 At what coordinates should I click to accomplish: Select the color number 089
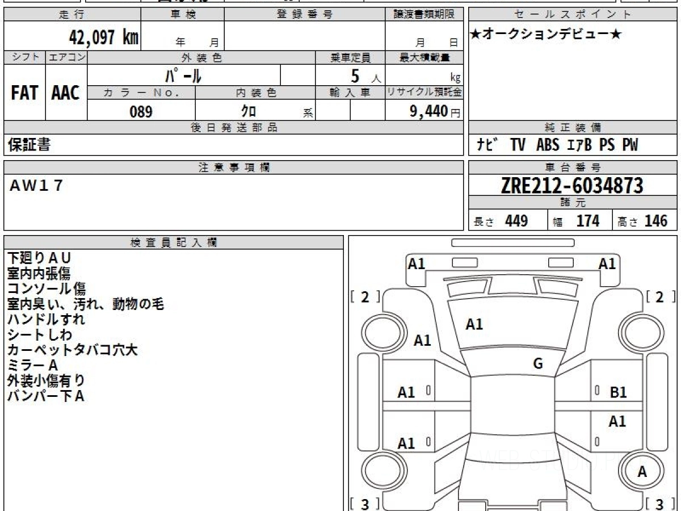pyautogui.click(x=141, y=112)
